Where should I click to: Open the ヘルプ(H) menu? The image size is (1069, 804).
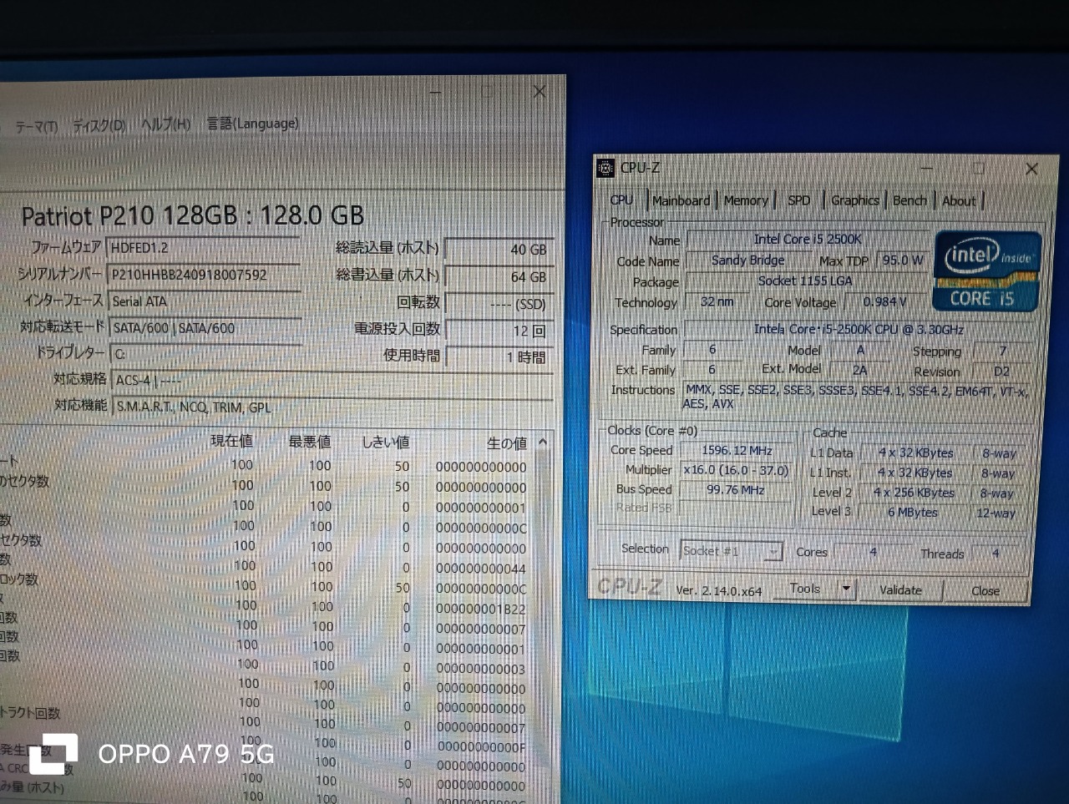[165, 124]
